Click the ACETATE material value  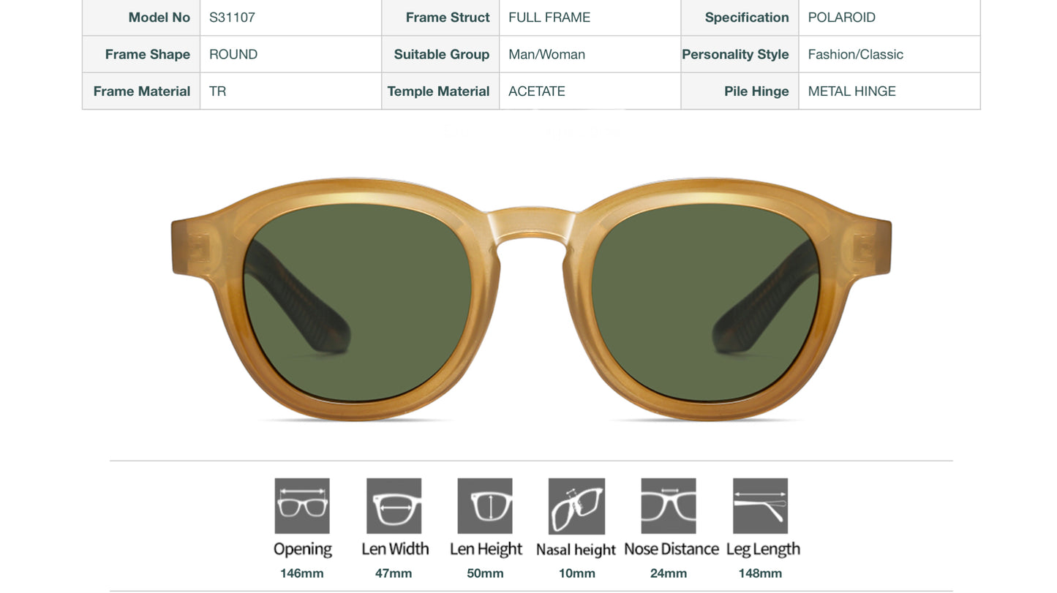[x=537, y=91]
